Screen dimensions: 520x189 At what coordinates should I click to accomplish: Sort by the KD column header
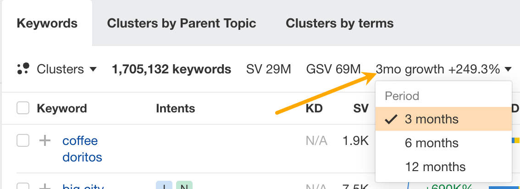pyautogui.click(x=314, y=108)
